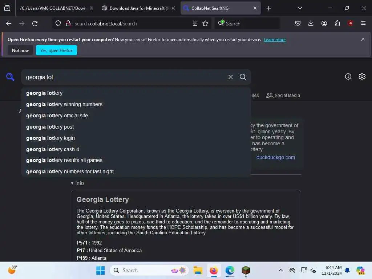Viewport: 372px width, 279px height.
Task: Open notifications bell icon
Action: click(x=347, y=270)
